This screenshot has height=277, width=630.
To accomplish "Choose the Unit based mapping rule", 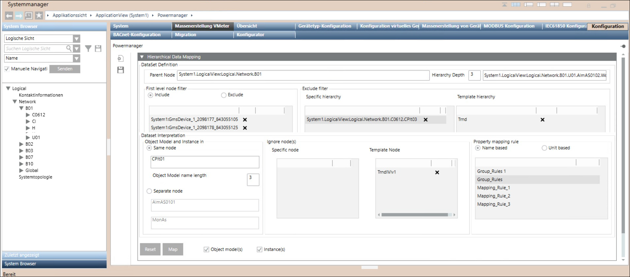I will [544, 148].
